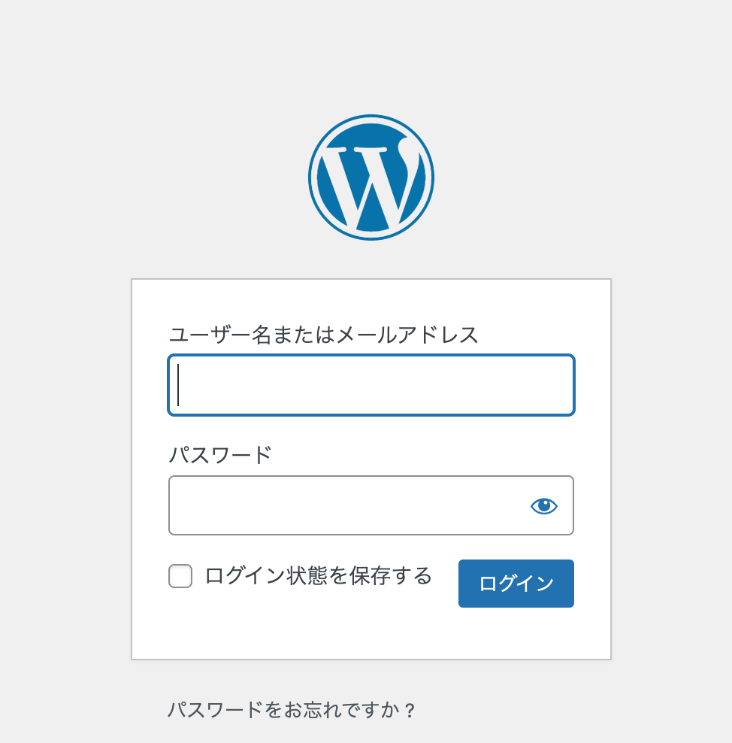Click the empty square beside ログイン状態を保存する

(180, 576)
